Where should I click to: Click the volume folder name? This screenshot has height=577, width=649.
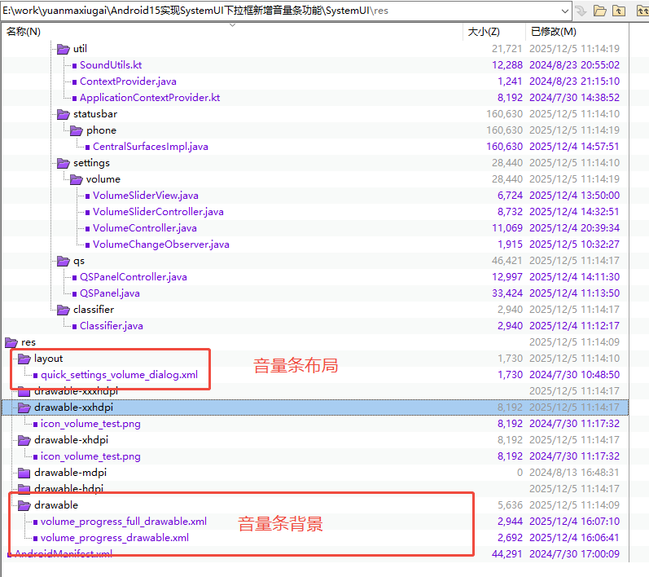pyautogui.click(x=103, y=179)
